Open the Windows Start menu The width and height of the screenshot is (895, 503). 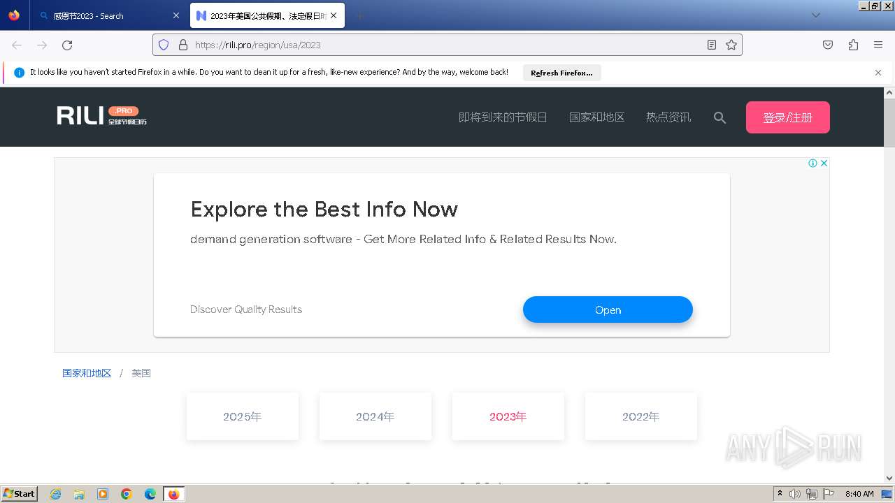[19, 493]
